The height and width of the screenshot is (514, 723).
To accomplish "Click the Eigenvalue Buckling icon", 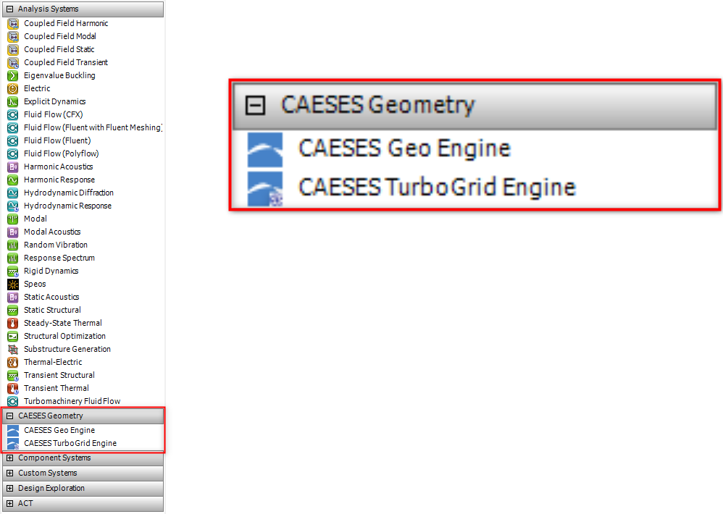I will pos(13,75).
